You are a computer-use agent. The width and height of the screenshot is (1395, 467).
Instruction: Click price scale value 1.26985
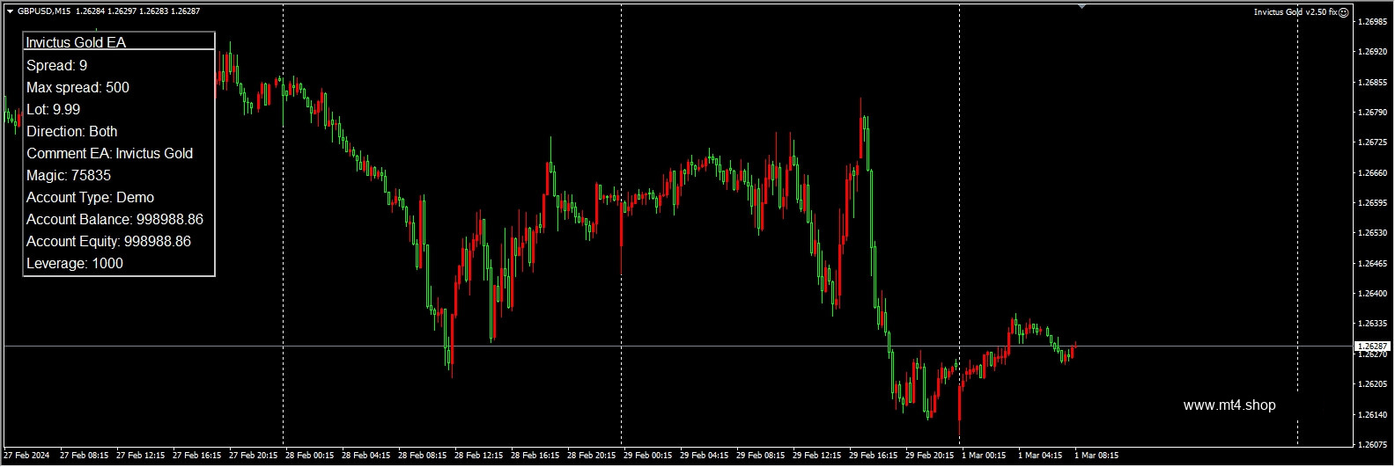click(x=1374, y=22)
